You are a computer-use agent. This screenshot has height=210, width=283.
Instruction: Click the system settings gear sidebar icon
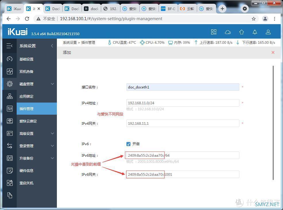[x=9, y=84]
